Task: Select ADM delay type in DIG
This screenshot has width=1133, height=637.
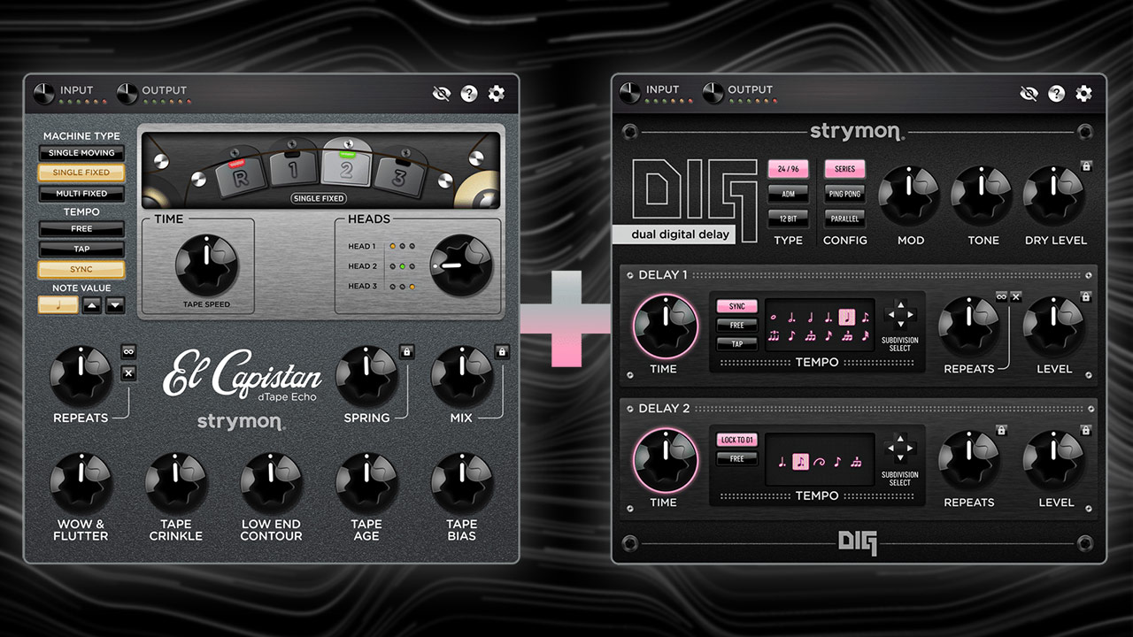Action: point(788,194)
